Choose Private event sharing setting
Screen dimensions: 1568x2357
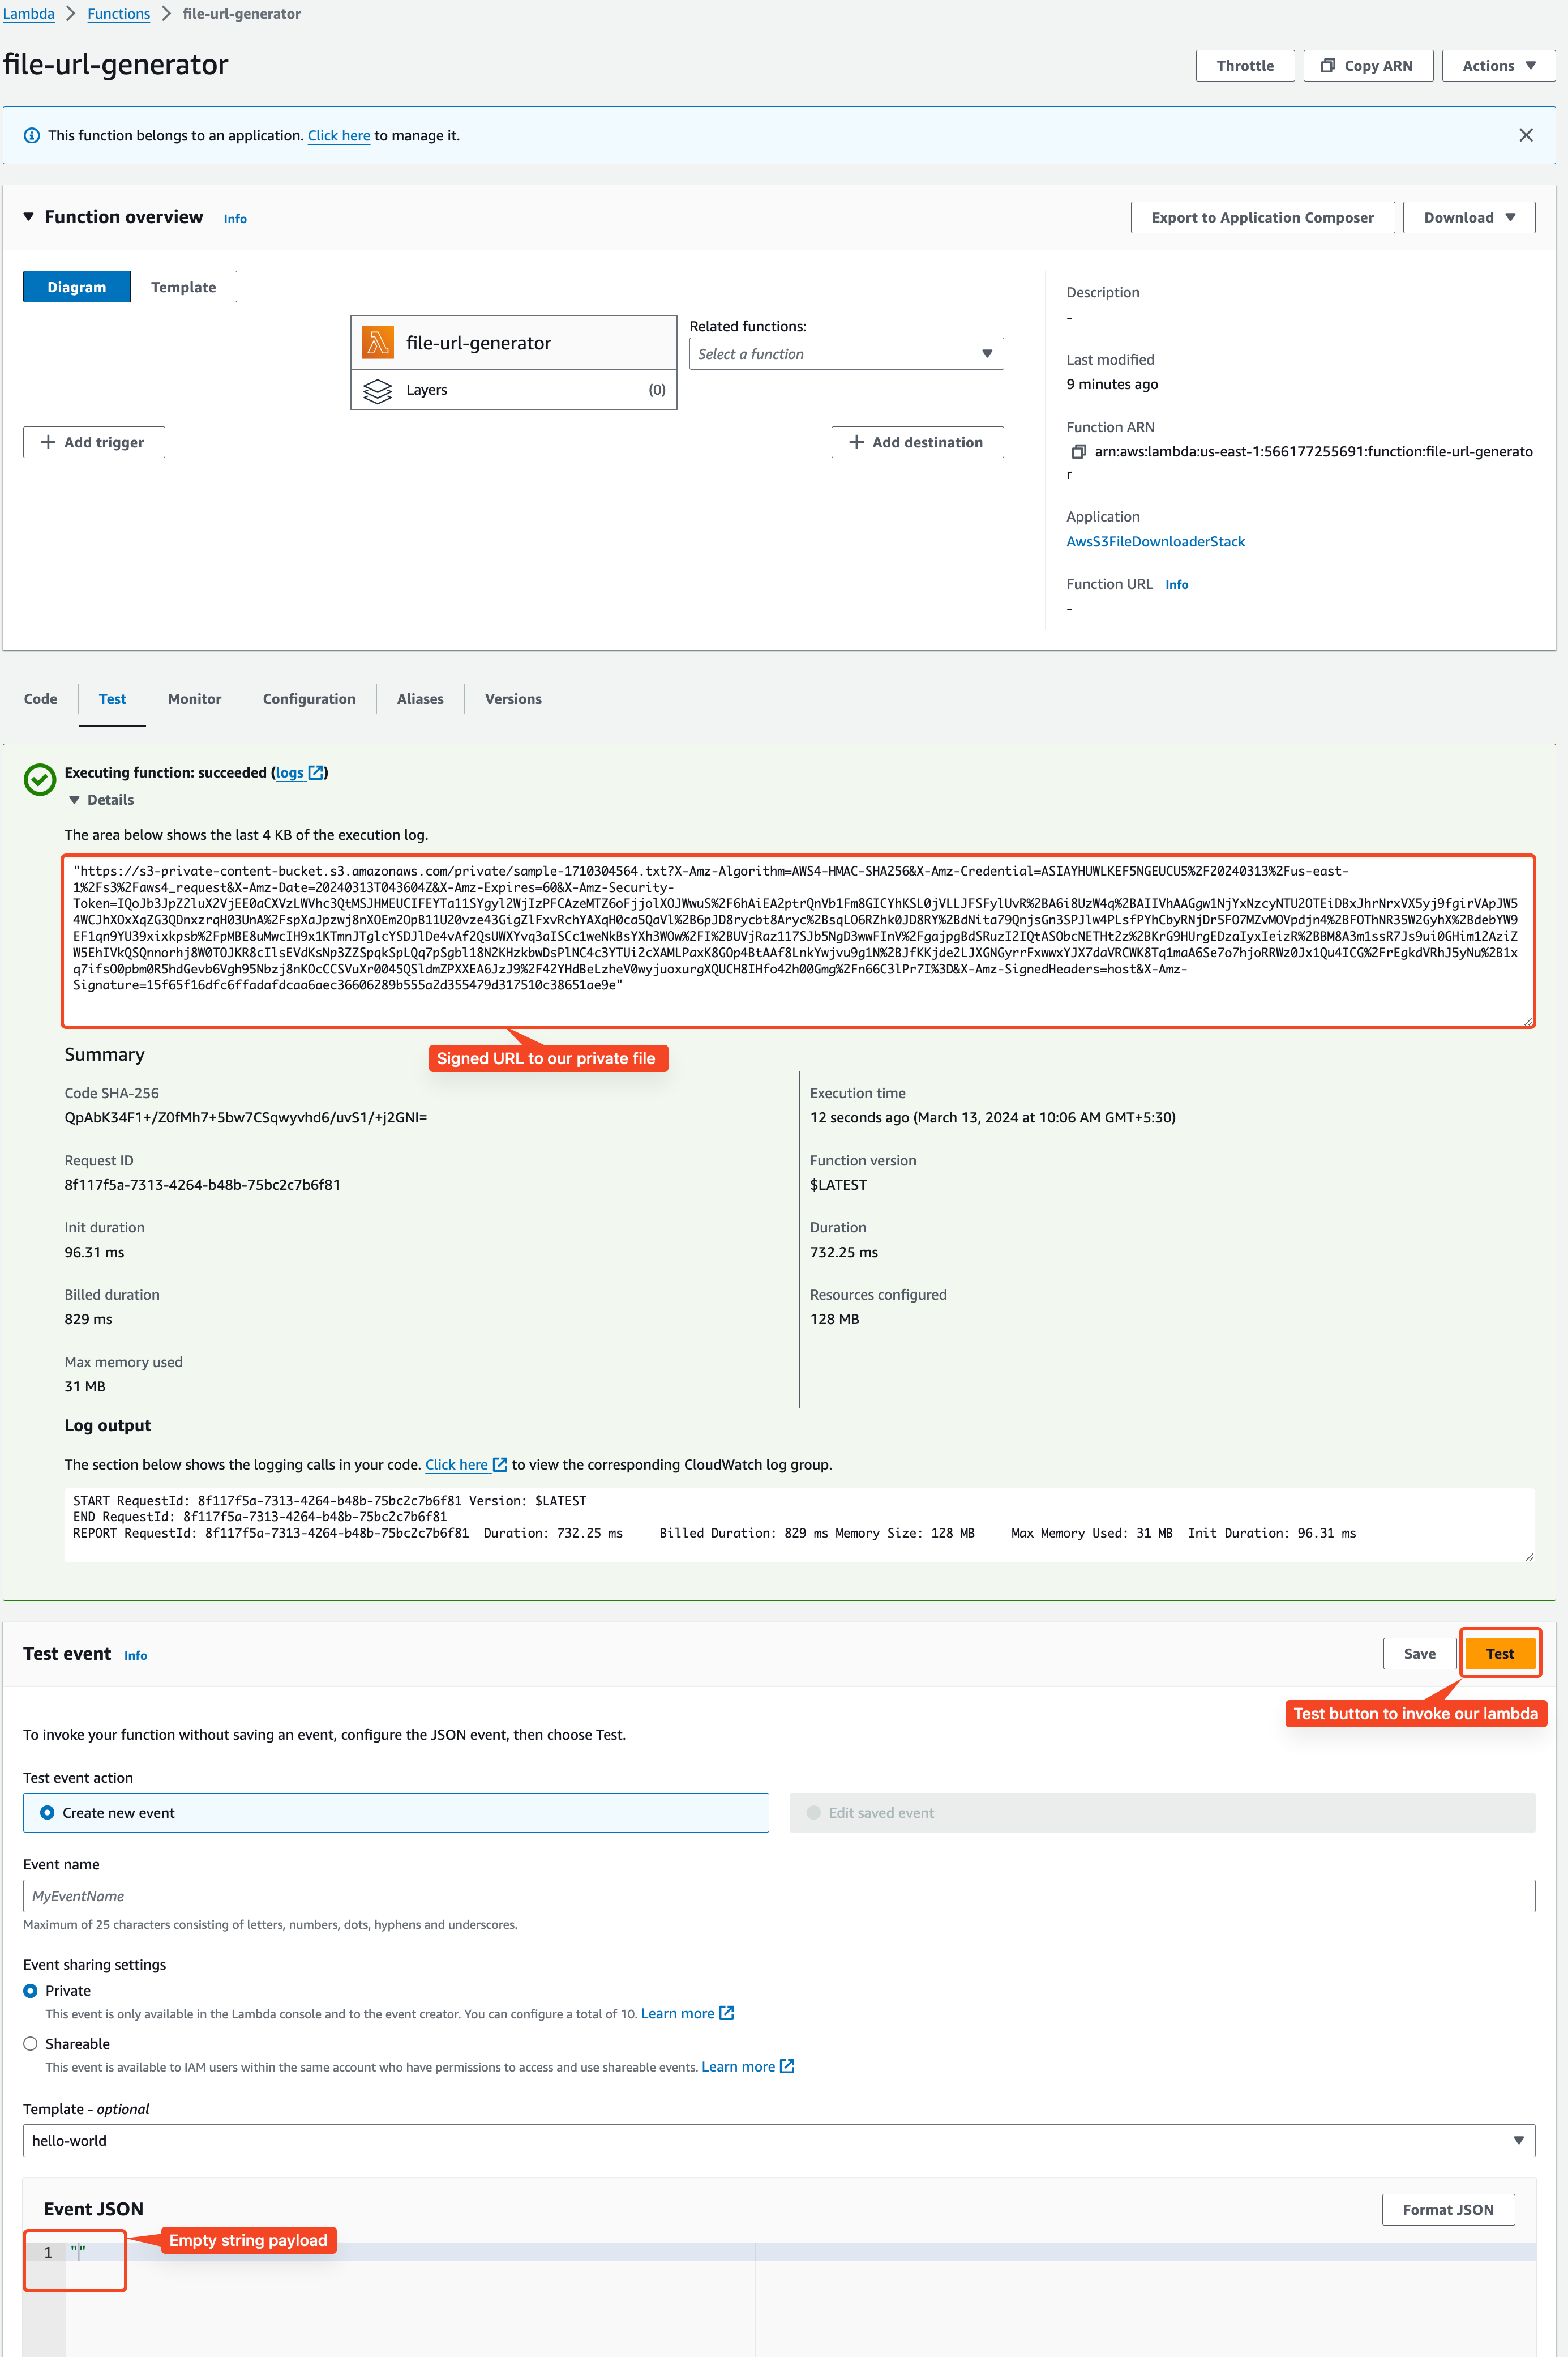[x=30, y=1991]
